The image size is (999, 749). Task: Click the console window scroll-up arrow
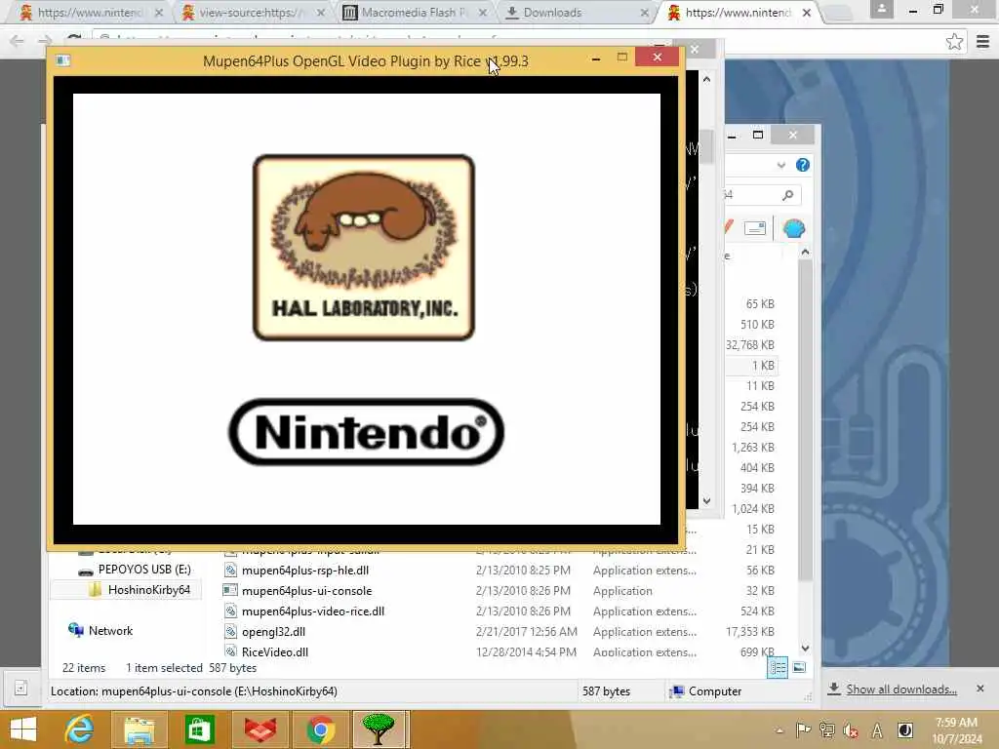(x=706, y=79)
